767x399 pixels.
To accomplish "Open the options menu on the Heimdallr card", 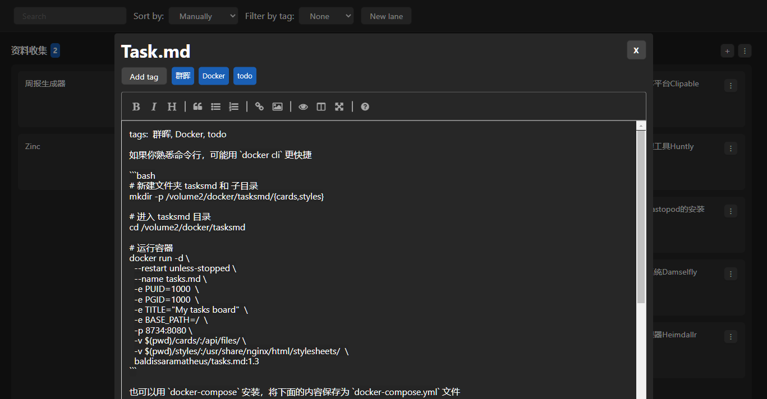I will coord(731,336).
